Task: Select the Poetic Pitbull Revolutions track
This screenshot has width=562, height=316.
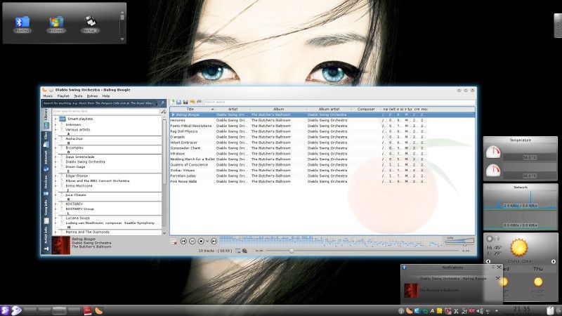Action: (322, 126)
